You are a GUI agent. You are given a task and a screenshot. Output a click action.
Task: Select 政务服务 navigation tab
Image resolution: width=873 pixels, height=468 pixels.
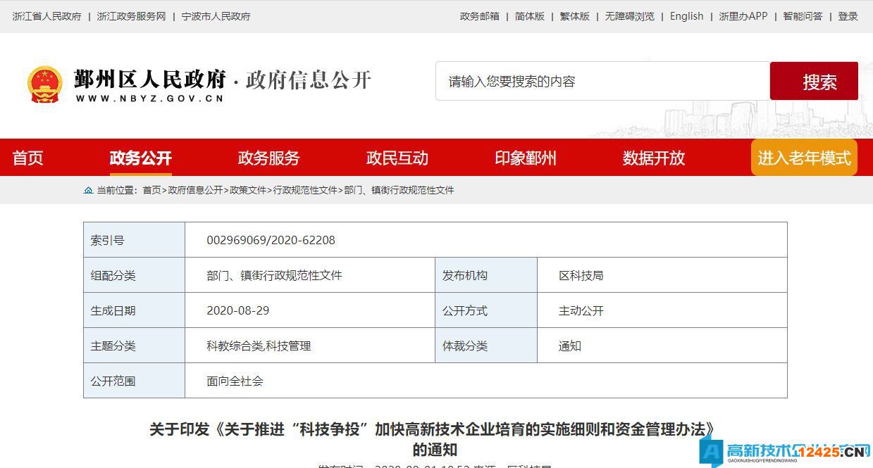(269, 158)
